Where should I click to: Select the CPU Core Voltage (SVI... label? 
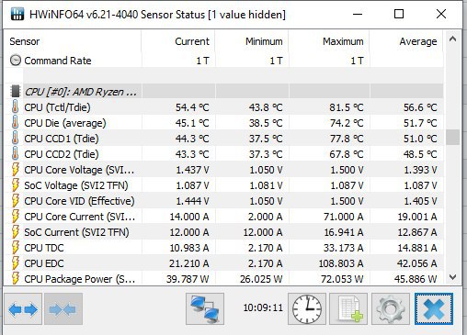point(79,170)
